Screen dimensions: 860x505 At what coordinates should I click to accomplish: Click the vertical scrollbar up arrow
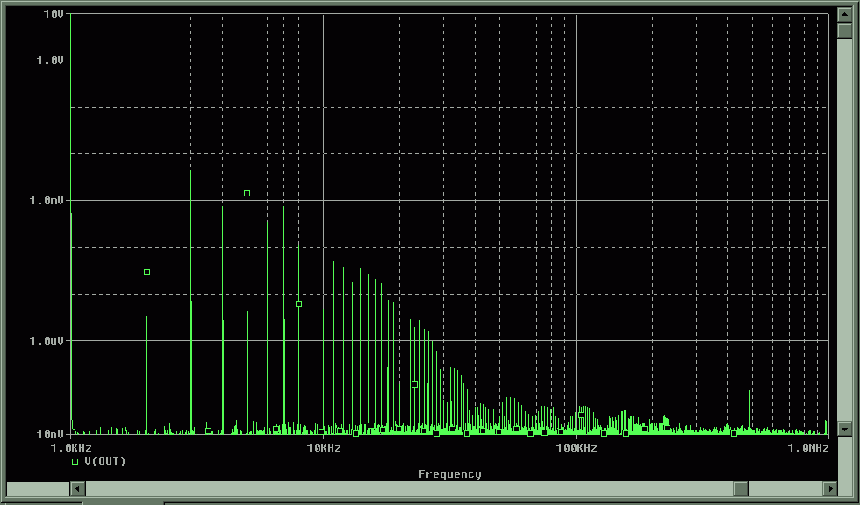tap(844, 15)
